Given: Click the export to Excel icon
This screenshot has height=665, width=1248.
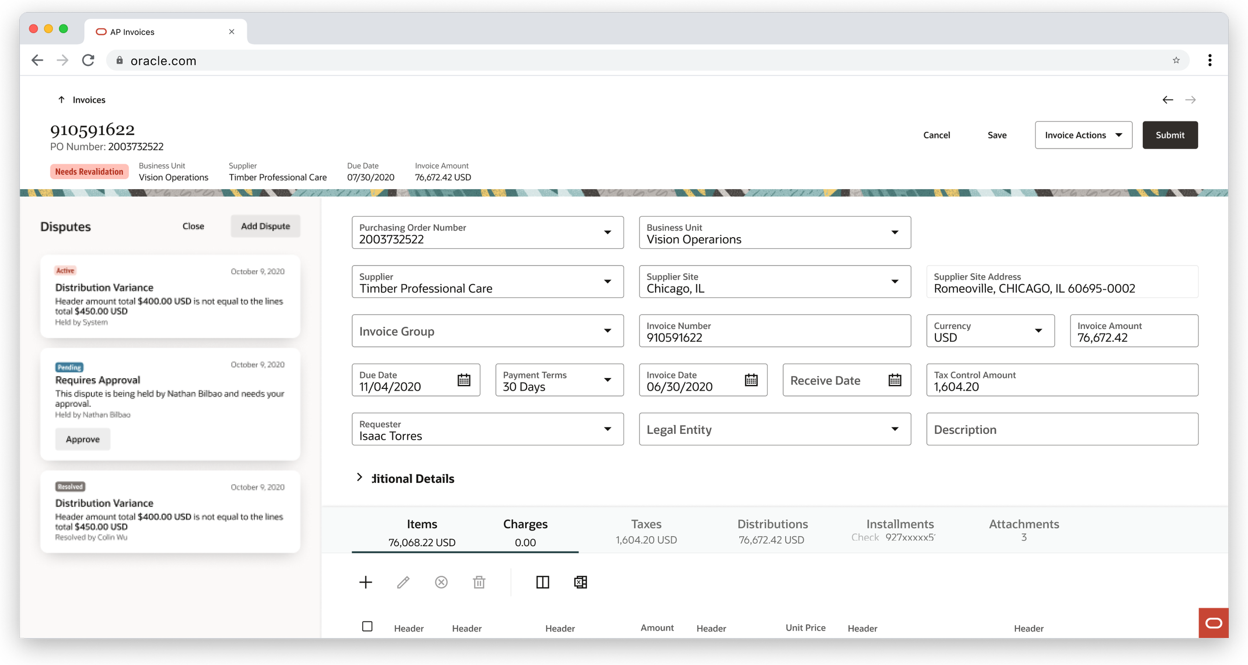Looking at the screenshot, I should pos(580,582).
